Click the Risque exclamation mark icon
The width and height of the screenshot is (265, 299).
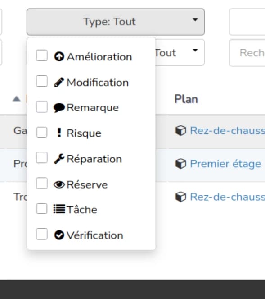pyautogui.click(x=59, y=133)
